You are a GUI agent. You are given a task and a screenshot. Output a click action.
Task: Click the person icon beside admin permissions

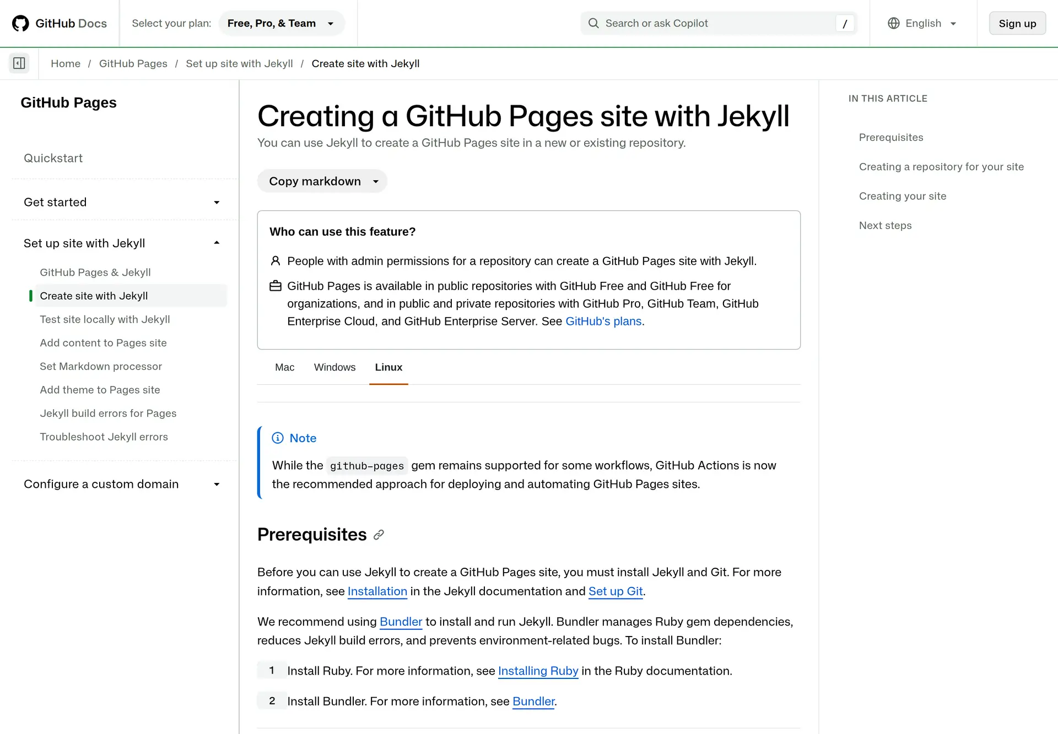tap(276, 261)
